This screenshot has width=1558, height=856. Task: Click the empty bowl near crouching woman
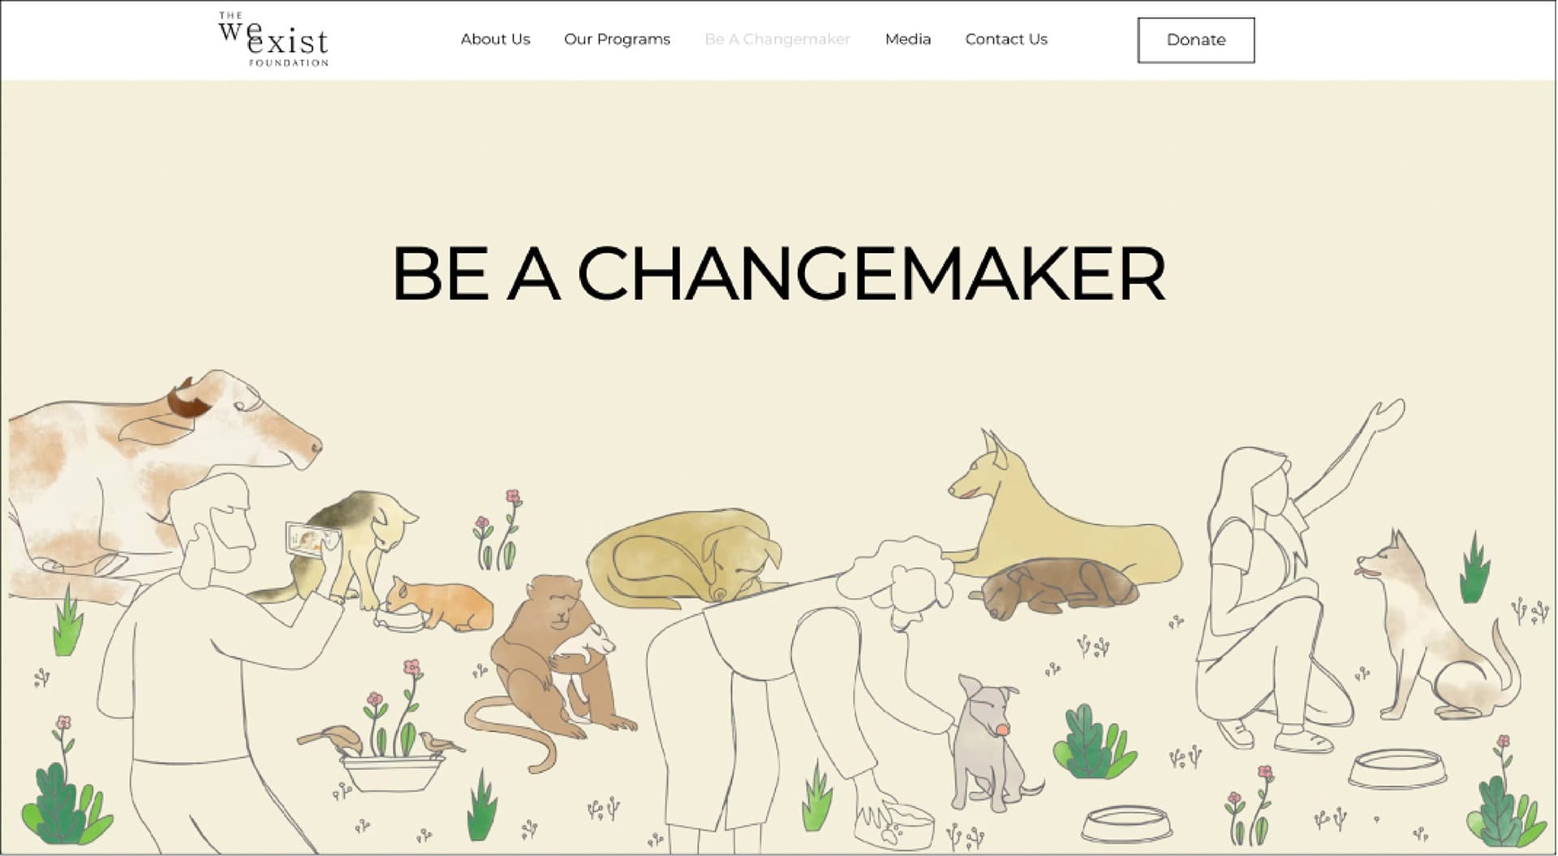(x=1397, y=768)
